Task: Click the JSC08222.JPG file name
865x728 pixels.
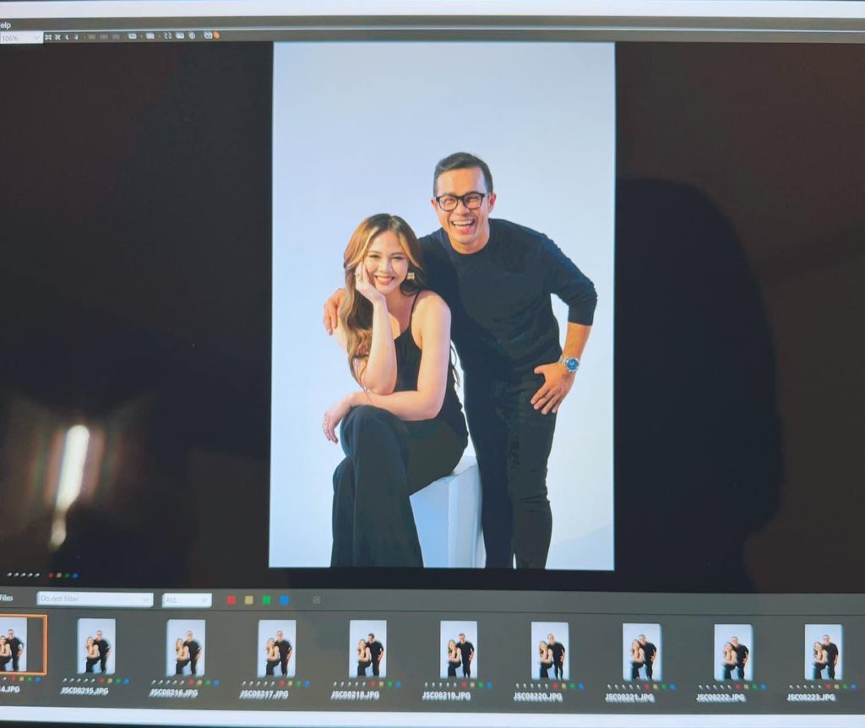Action: [721, 698]
